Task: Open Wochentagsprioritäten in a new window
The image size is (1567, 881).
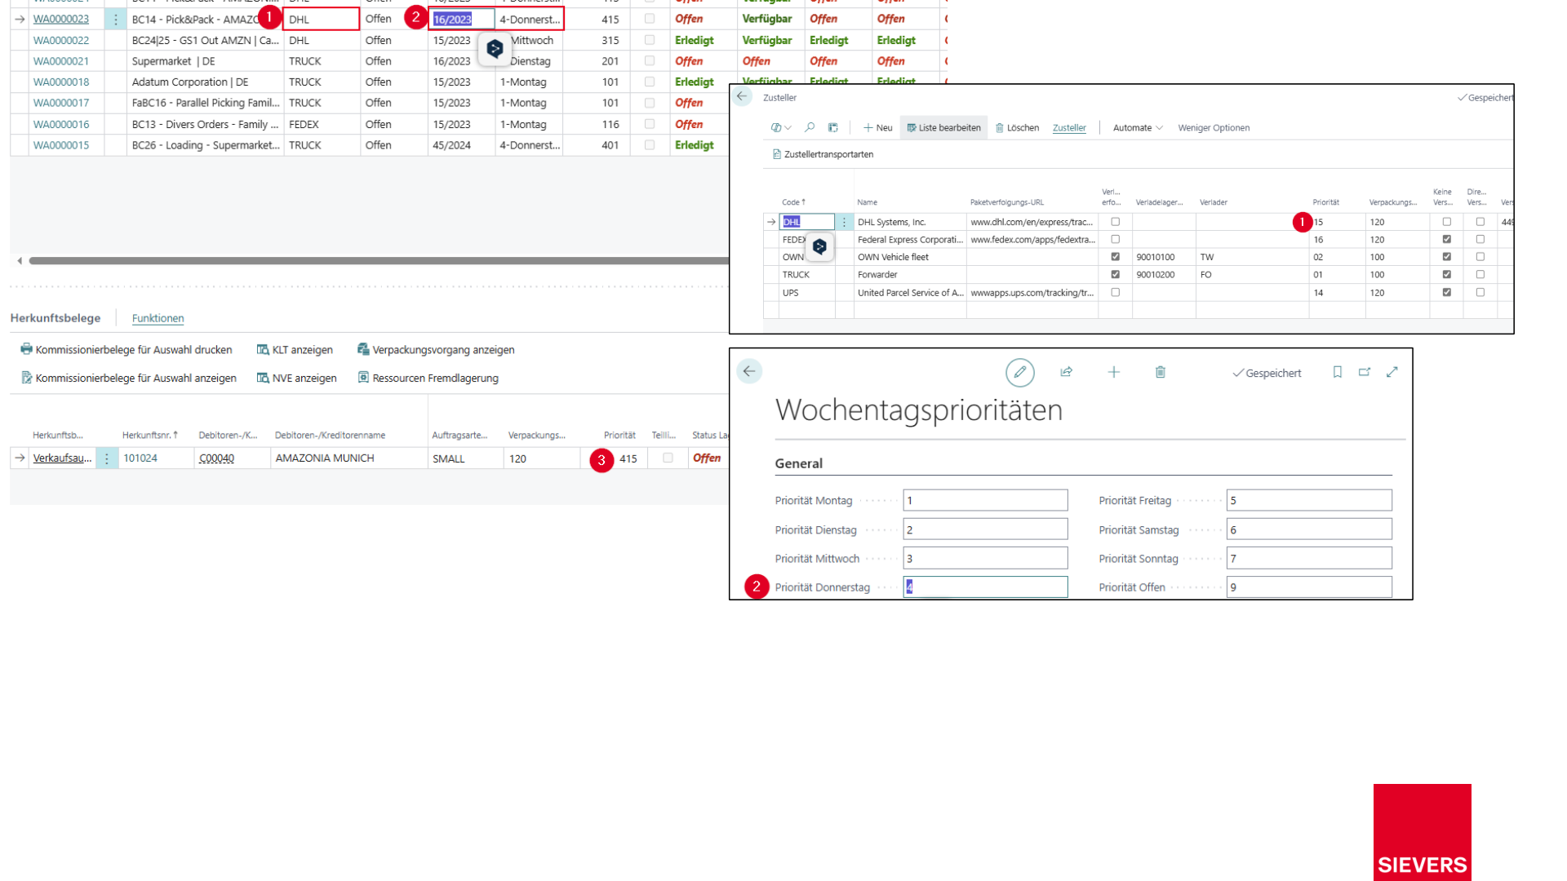Action: (x=1365, y=372)
